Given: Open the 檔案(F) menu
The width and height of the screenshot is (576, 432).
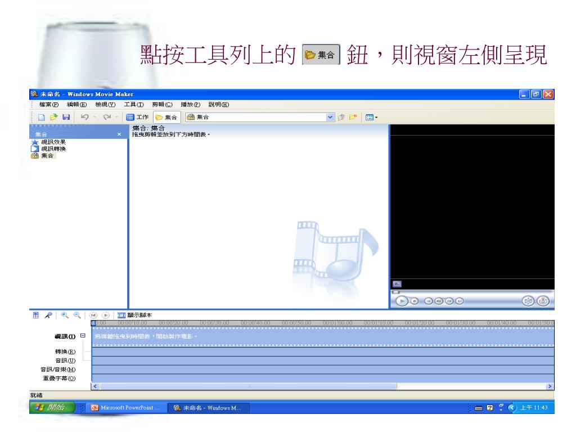Looking at the screenshot, I should [49, 105].
